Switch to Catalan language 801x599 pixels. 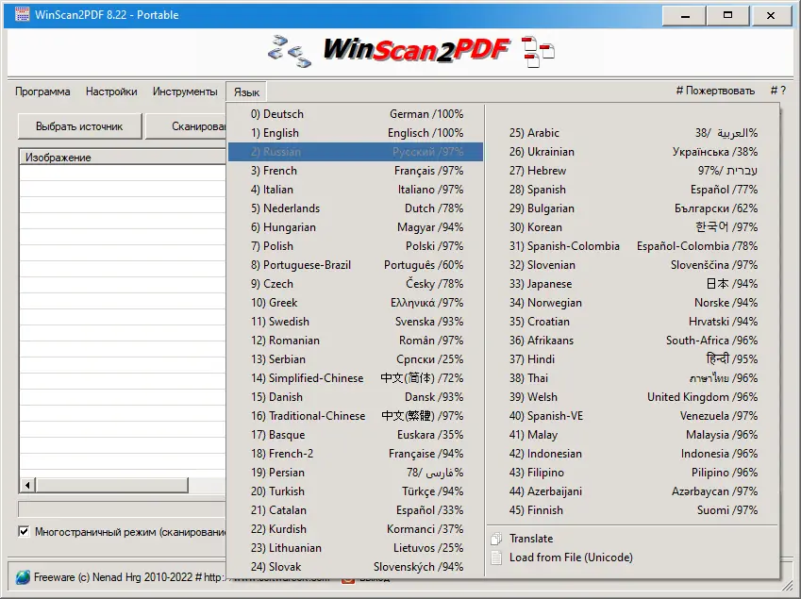(x=356, y=510)
